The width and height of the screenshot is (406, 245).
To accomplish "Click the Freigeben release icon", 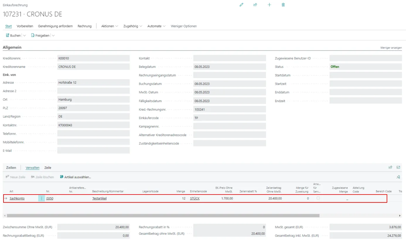I will tap(33, 35).
